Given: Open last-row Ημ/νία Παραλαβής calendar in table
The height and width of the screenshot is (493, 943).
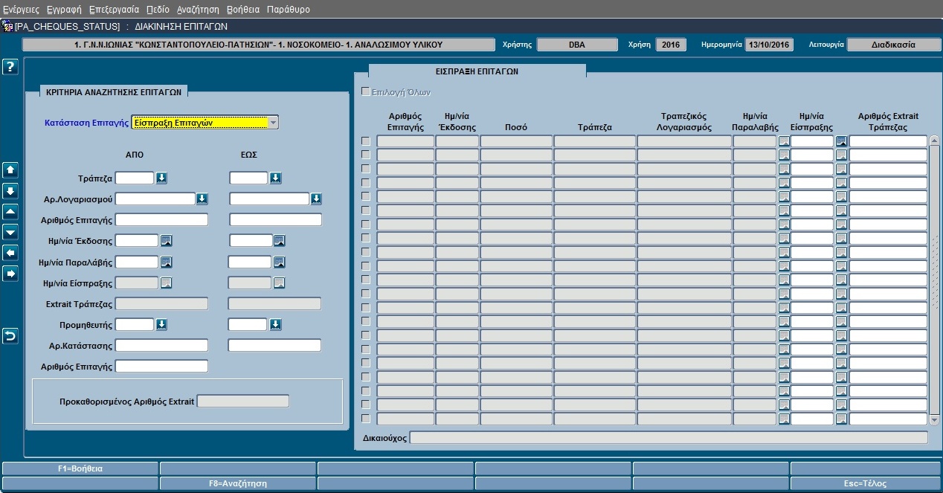Looking at the screenshot, I should tap(784, 419).
